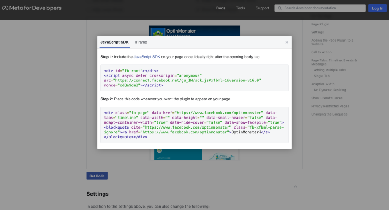Open Adaptive Width sidebar link

click(323, 84)
